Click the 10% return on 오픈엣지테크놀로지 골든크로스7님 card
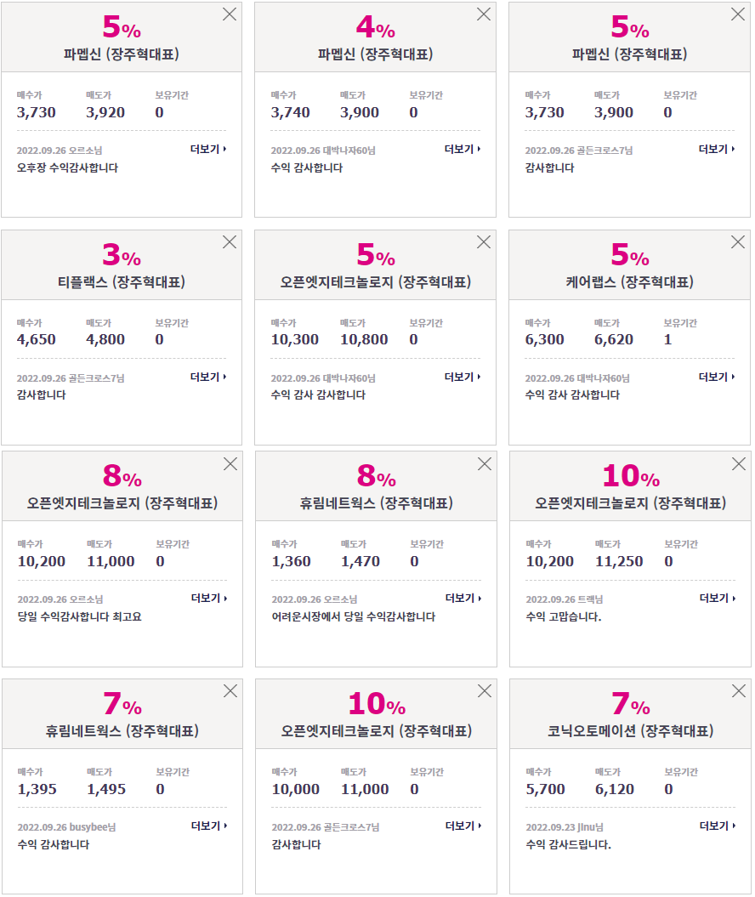 coord(377,704)
